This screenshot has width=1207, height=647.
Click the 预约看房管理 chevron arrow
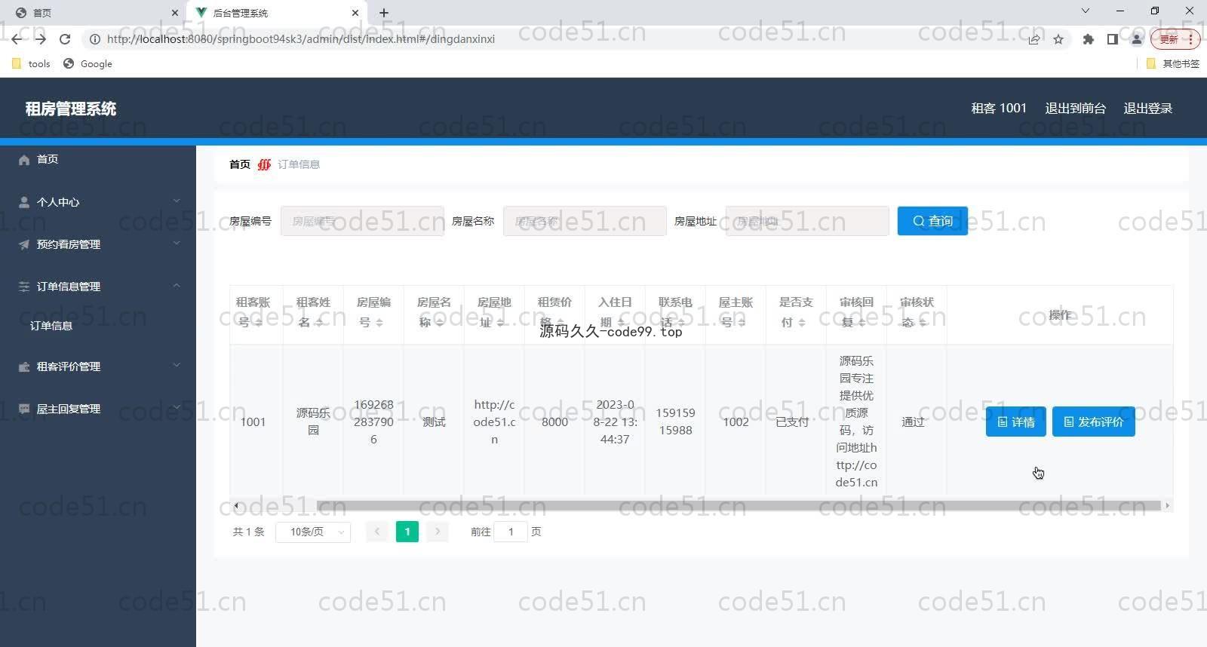pyautogui.click(x=177, y=243)
